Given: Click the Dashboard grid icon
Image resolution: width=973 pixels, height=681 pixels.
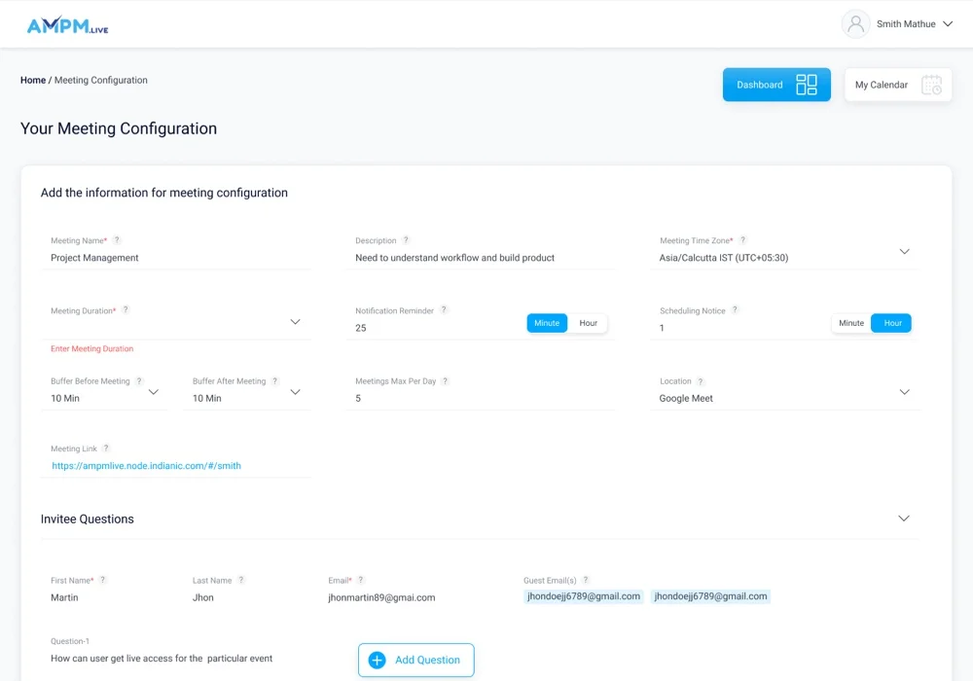Looking at the screenshot, I should coord(807,85).
